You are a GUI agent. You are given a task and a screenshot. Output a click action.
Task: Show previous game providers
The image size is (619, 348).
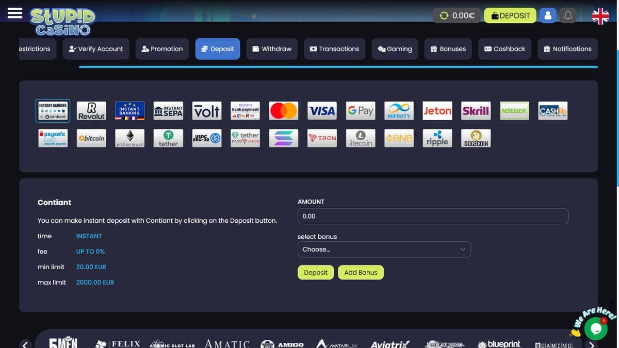point(26,344)
